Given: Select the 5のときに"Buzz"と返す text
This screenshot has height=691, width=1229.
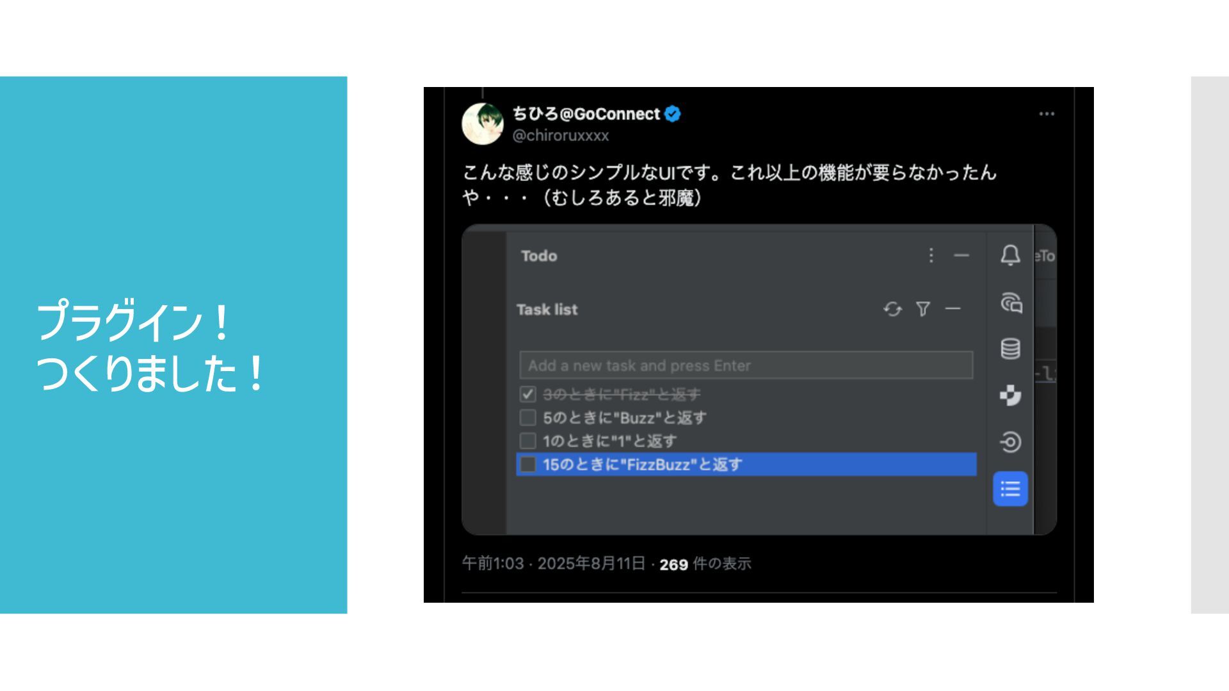Looking at the screenshot, I should click(x=625, y=418).
